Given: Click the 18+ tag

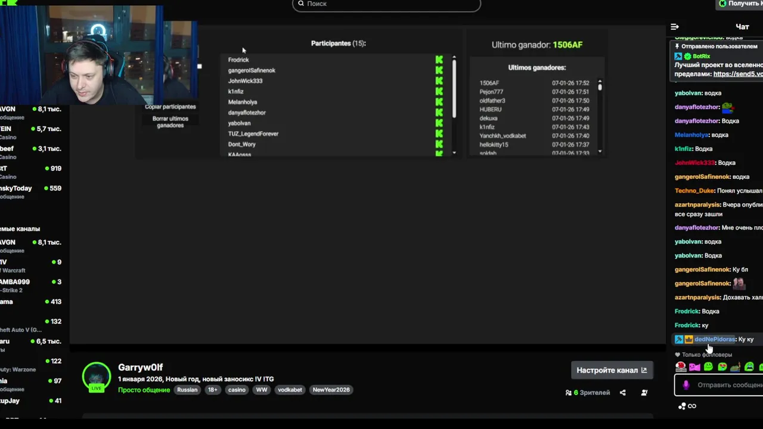Looking at the screenshot, I should (x=213, y=390).
